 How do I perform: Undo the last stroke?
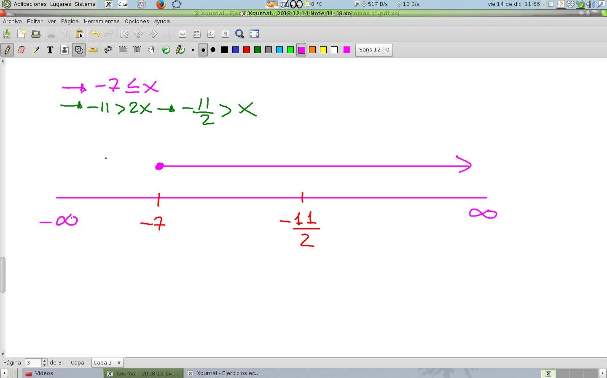pos(95,34)
